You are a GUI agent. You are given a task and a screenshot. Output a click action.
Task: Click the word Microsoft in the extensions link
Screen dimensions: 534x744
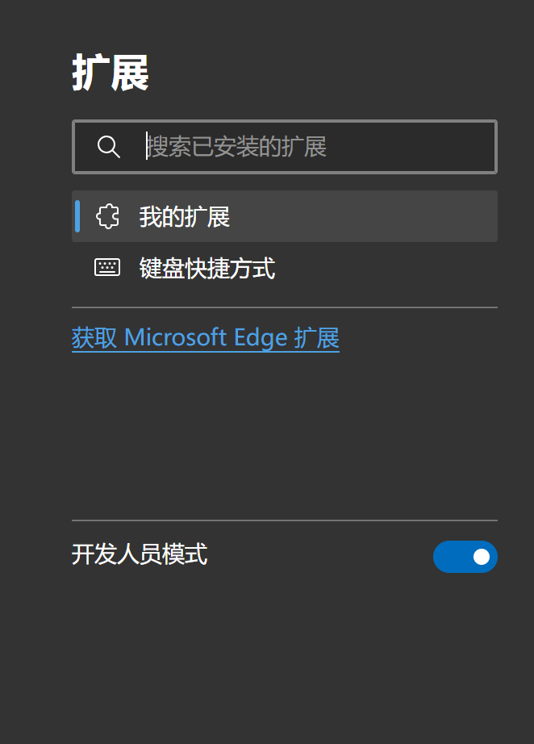click(175, 337)
